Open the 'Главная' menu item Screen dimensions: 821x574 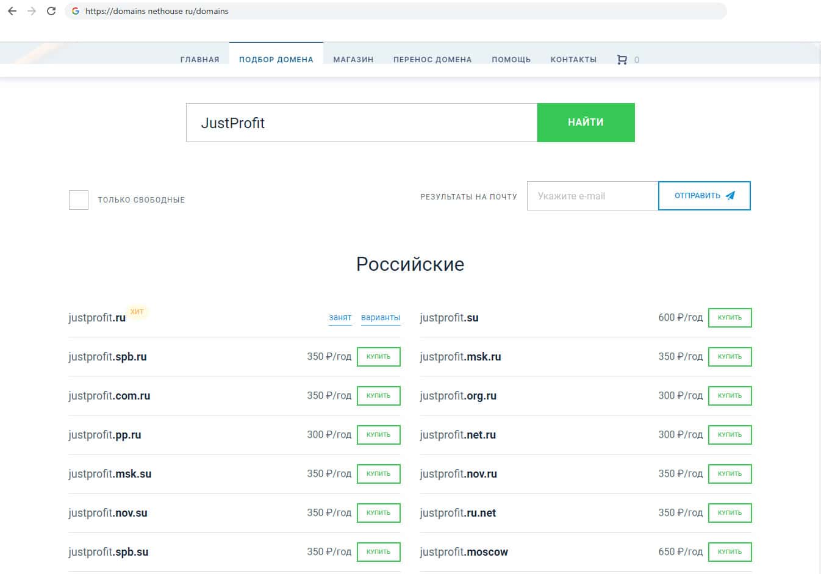(x=199, y=60)
